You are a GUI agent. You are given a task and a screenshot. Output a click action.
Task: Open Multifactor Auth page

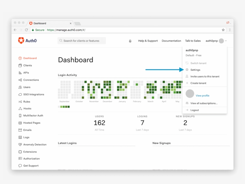pyautogui.click(x=33, y=115)
